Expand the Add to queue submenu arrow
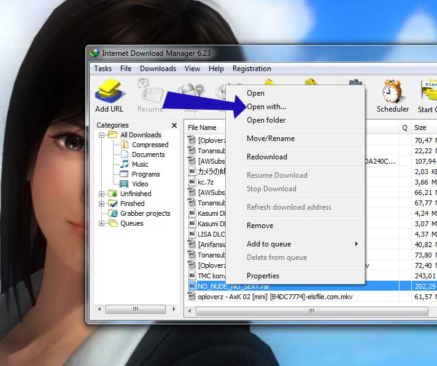437x366 pixels. [x=356, y=244]
